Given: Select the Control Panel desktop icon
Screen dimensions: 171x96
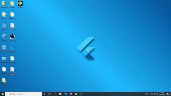Looking at the screenshot, I should pyautogui.click(x=4, y=59).
